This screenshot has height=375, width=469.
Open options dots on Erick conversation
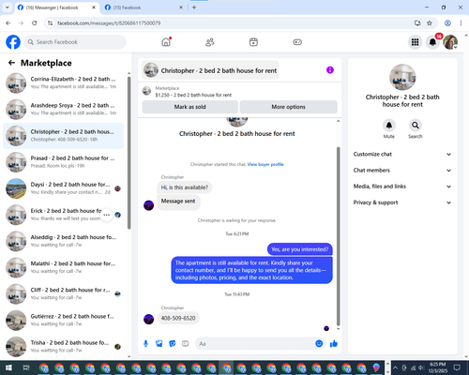107,215
